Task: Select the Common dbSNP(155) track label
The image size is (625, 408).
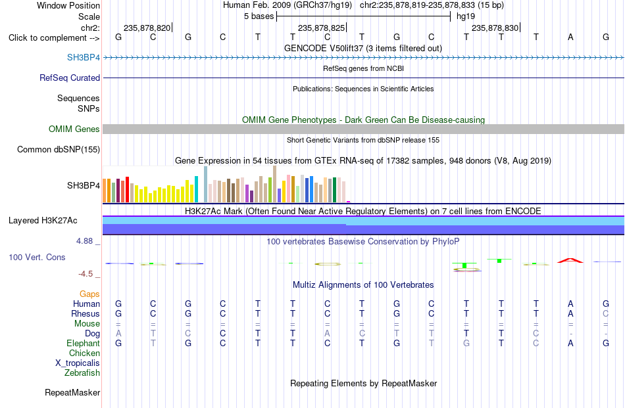Action: point(58,149)
